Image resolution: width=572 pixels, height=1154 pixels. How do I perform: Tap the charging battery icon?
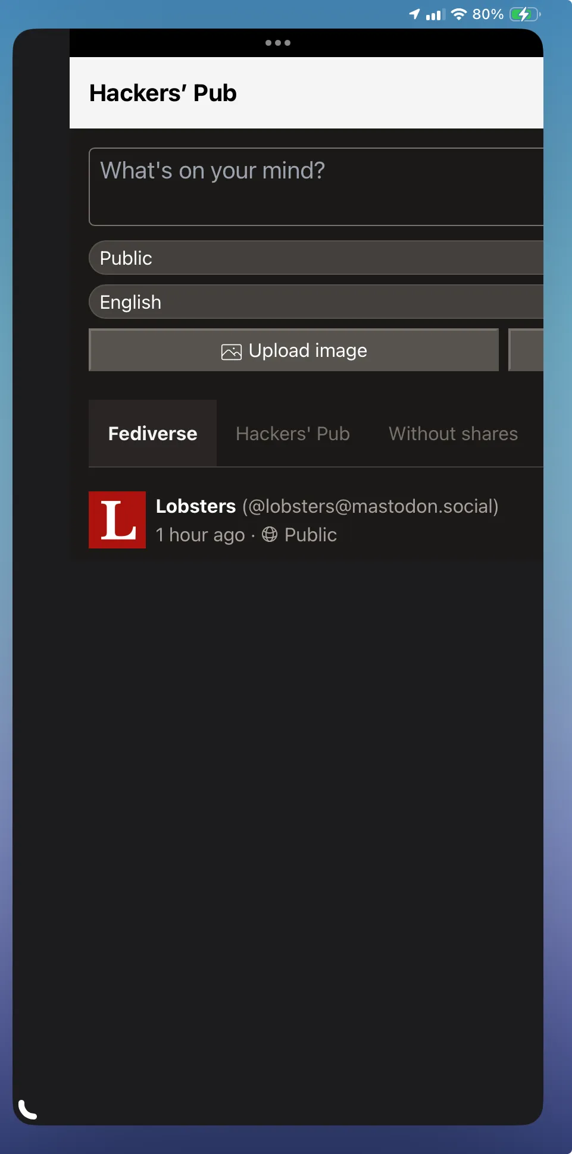coord(525,14)
